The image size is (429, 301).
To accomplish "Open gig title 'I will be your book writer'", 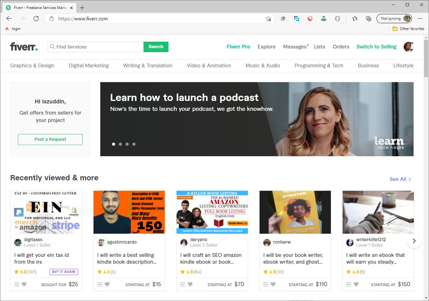I will click(x=293, y=258).
